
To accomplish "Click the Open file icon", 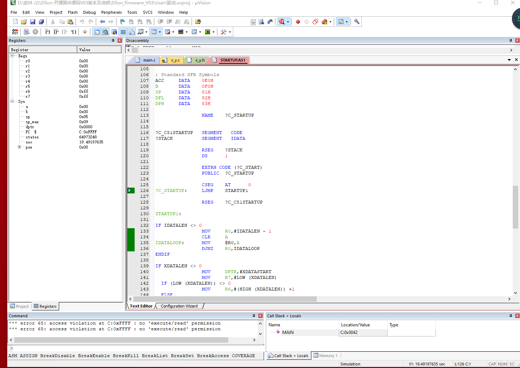I will [24, 22].
